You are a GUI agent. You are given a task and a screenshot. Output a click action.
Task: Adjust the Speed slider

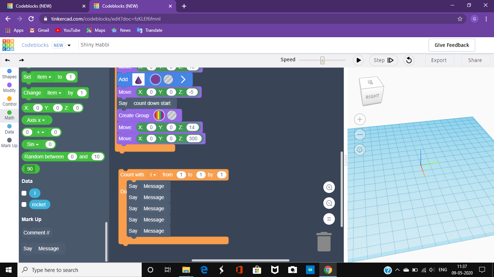322,60
